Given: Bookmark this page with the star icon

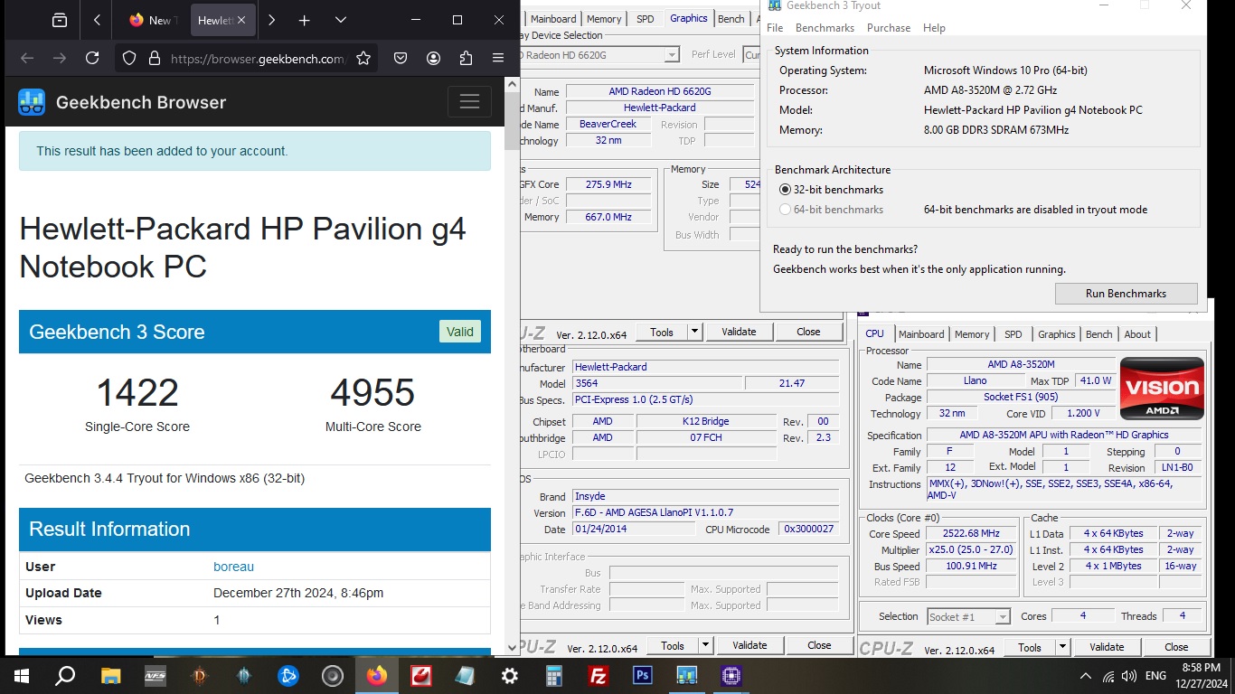Looking at the screenshot, I should click(x=363, y=59).
